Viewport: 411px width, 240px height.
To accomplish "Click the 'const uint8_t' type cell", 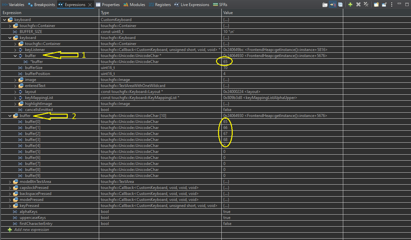I will (x=112, y=32).
